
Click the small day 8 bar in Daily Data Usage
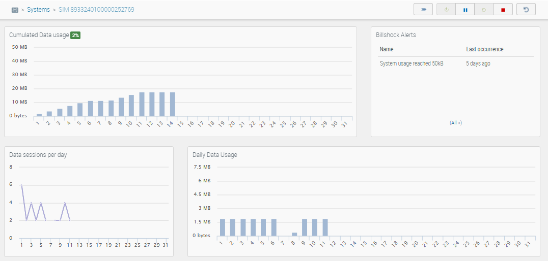click(294, 234)
